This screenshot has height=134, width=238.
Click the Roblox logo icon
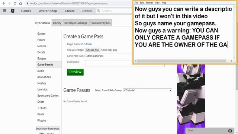coord(12,11)
